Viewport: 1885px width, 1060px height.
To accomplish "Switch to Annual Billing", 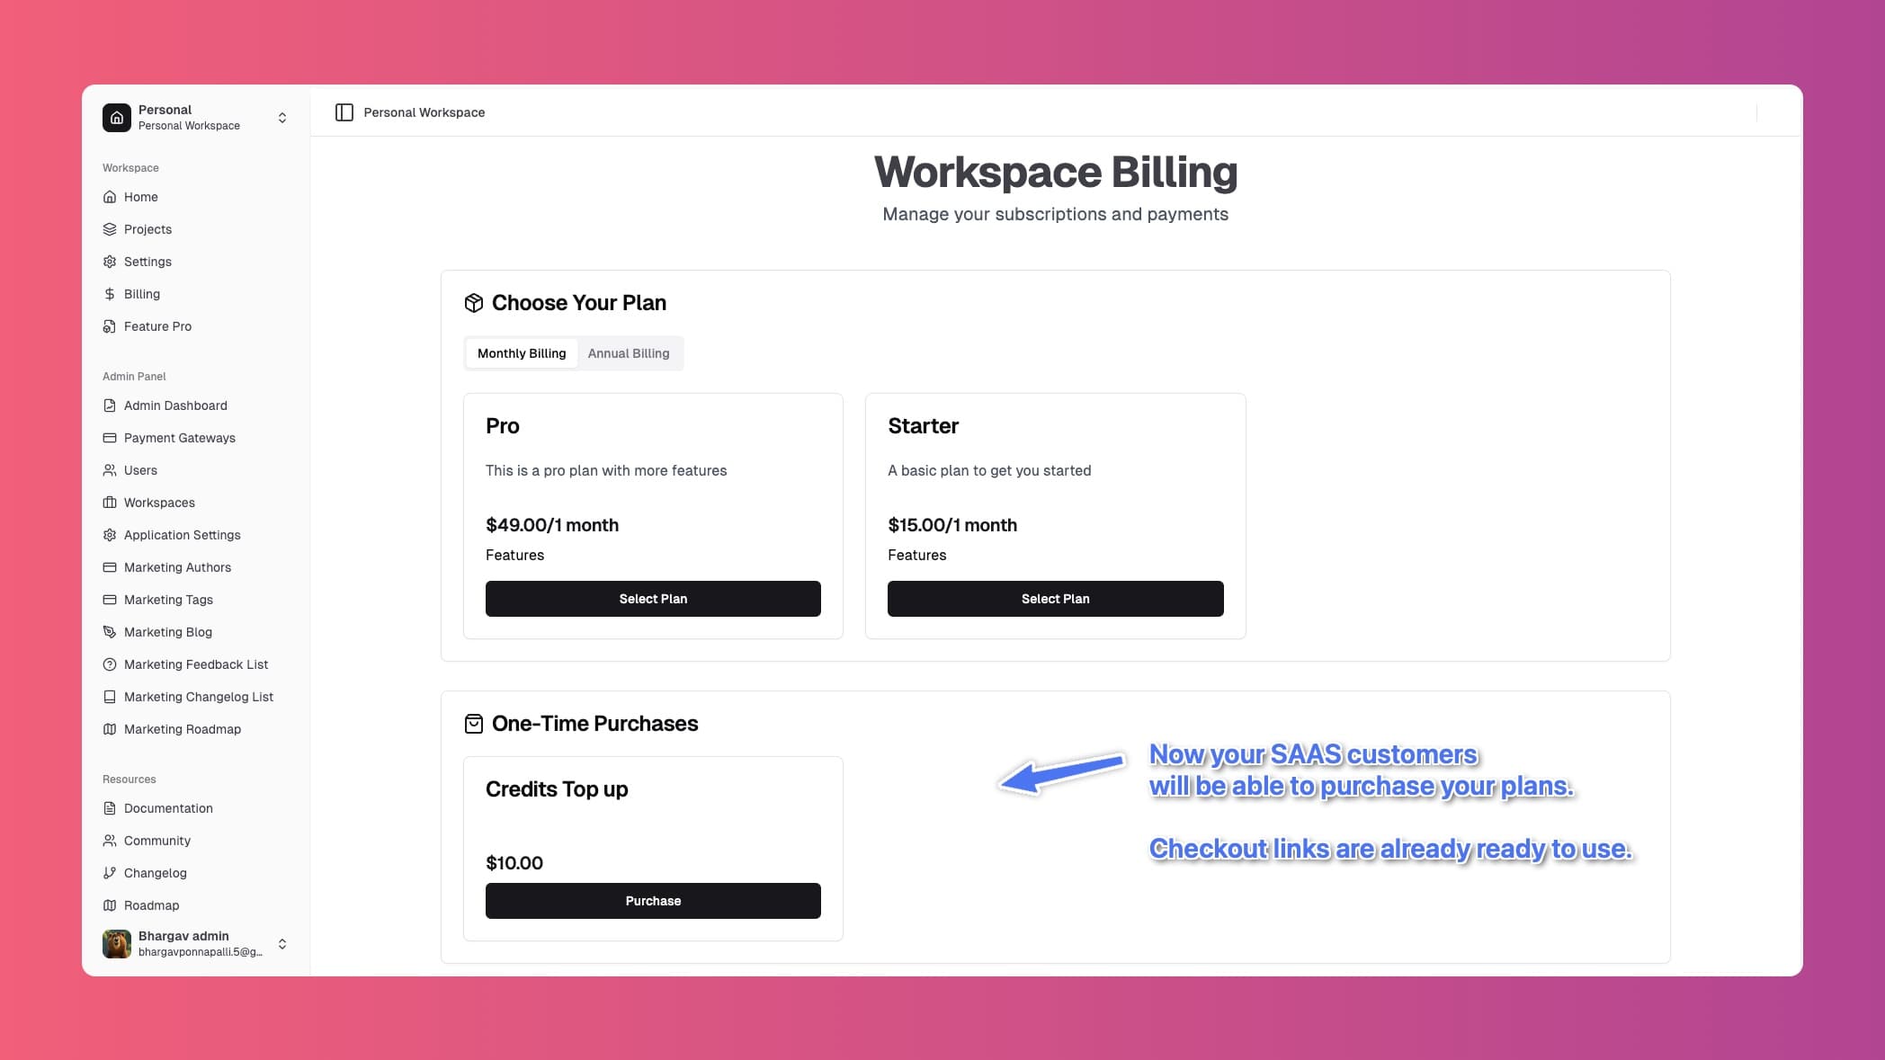I will [x=629, y=353].
